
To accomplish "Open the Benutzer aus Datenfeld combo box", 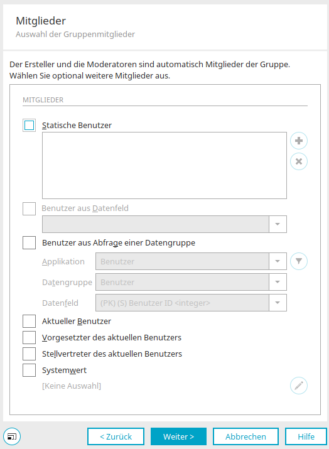I will [x=164, y=224].
